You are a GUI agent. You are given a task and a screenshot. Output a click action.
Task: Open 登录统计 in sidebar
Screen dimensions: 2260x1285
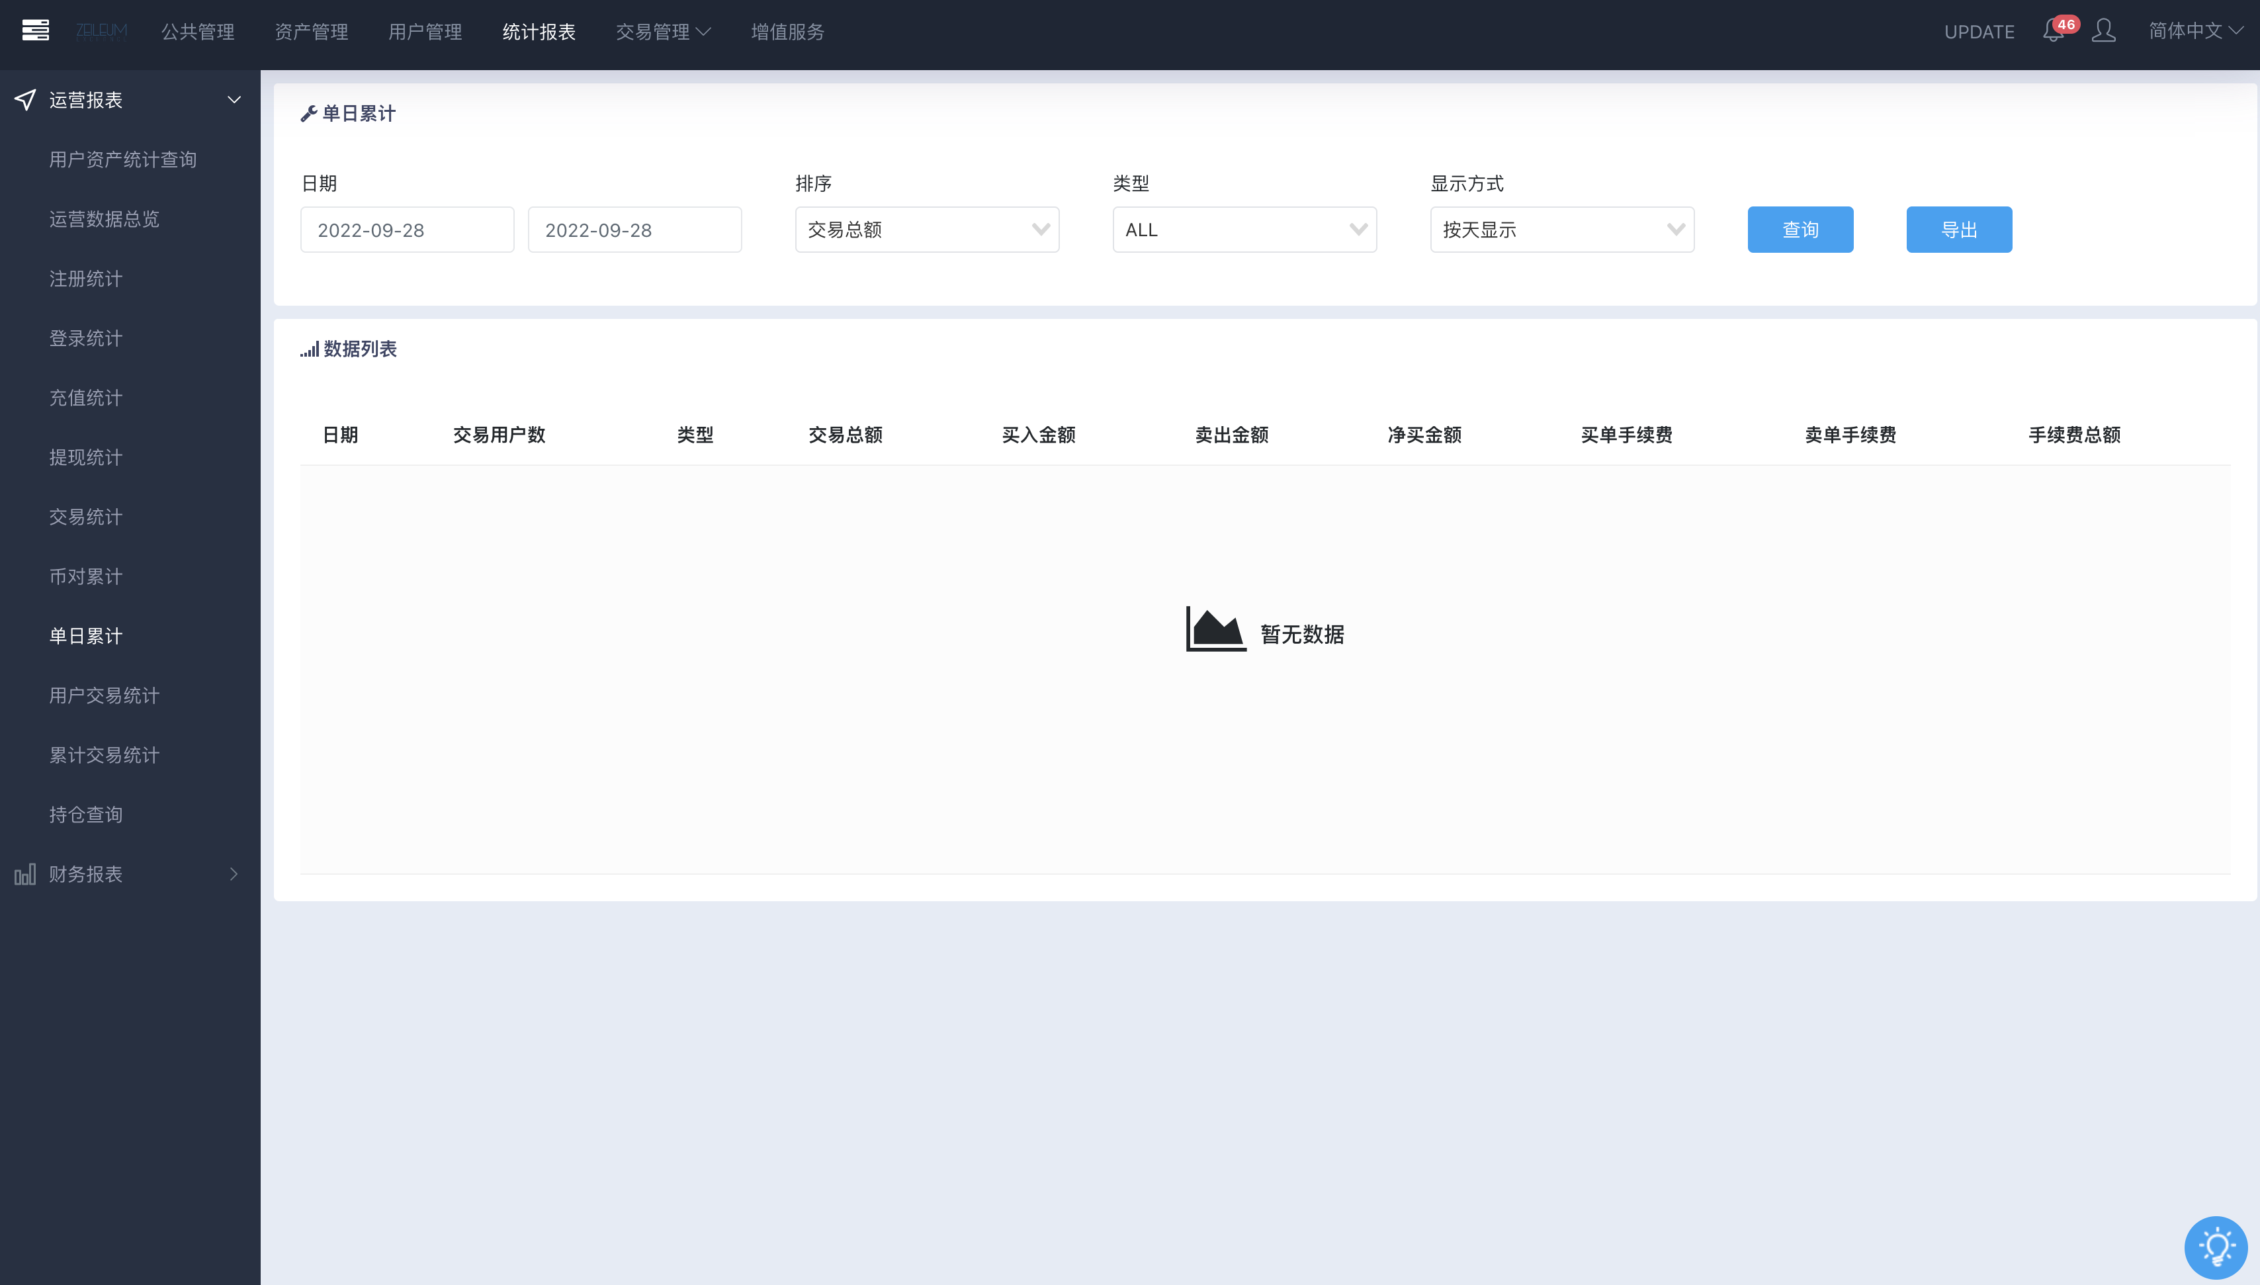[85, 338]
